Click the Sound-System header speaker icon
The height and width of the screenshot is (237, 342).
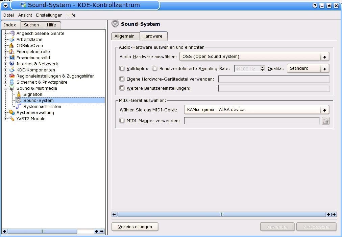[x=115, y=24]
